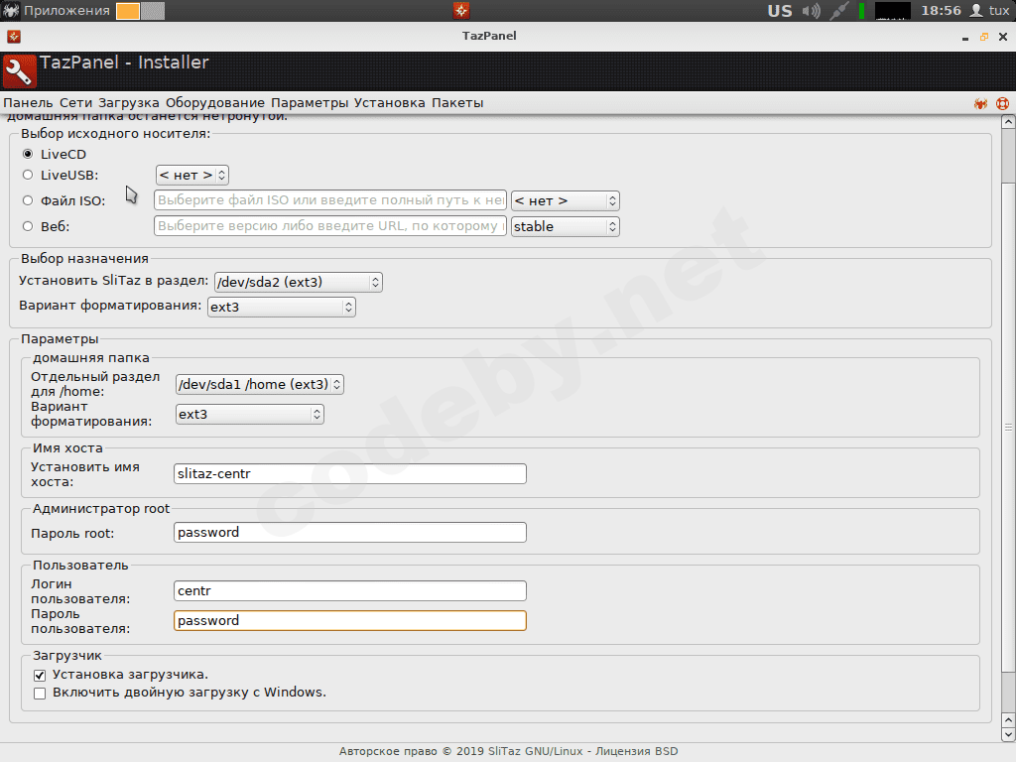1016x762 pixels.
Task: Click the Загрузчик section heading
Action: tap(67, 656)
